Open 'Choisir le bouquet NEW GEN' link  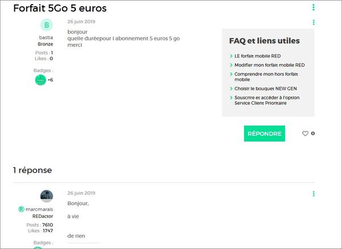[266, 89]
